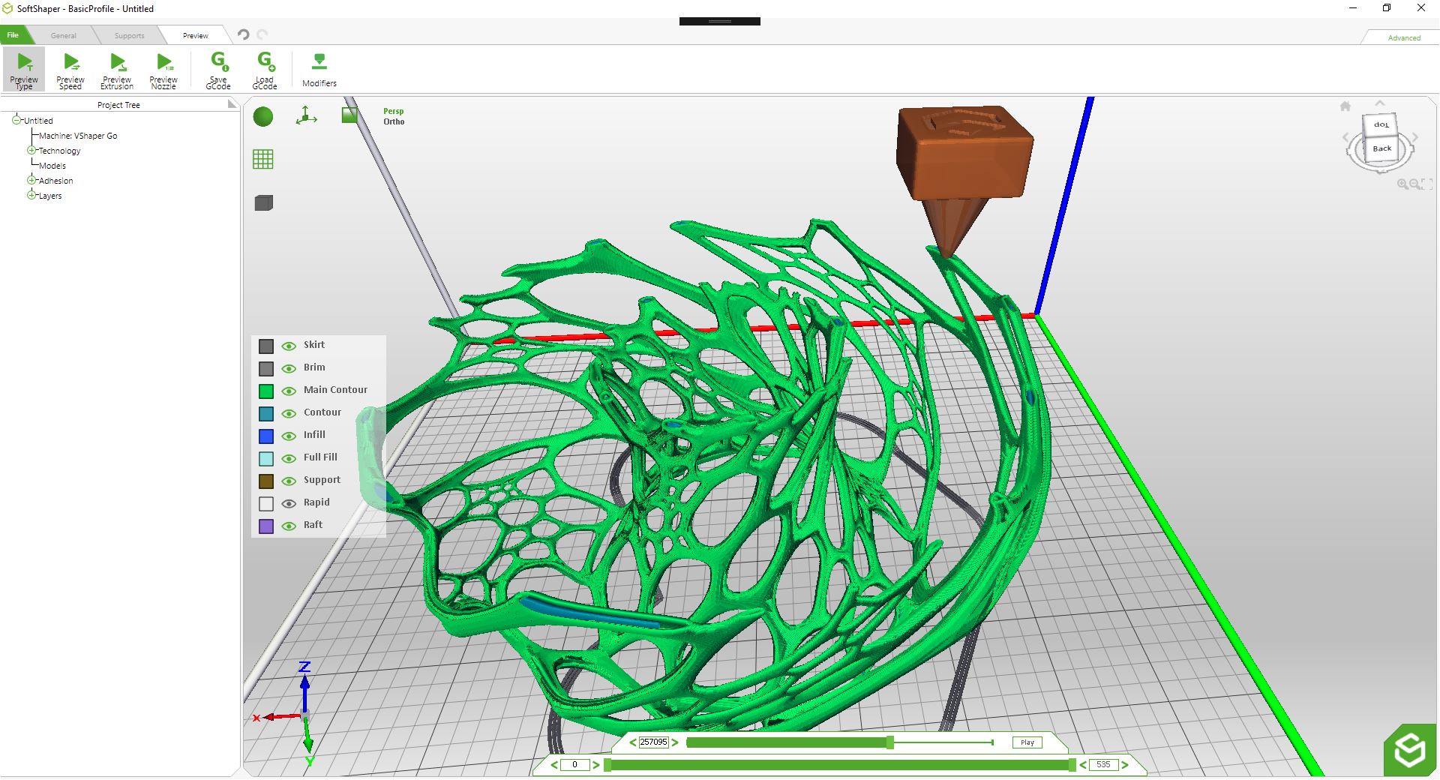Screen dimensions: 1440x780
Task: Hide the Main Contour path type
Action: click(289, 391)
